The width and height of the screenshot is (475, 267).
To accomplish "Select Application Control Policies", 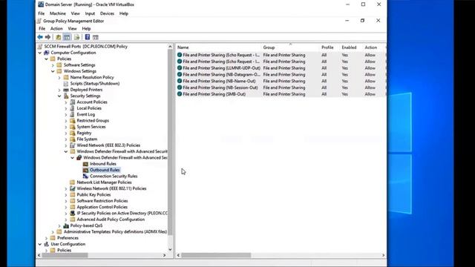I will pyautogui.click(x=102, y=207).
